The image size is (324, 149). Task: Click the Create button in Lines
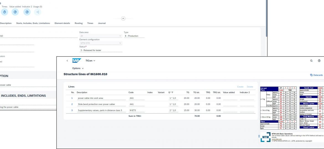tap(240, 87)
